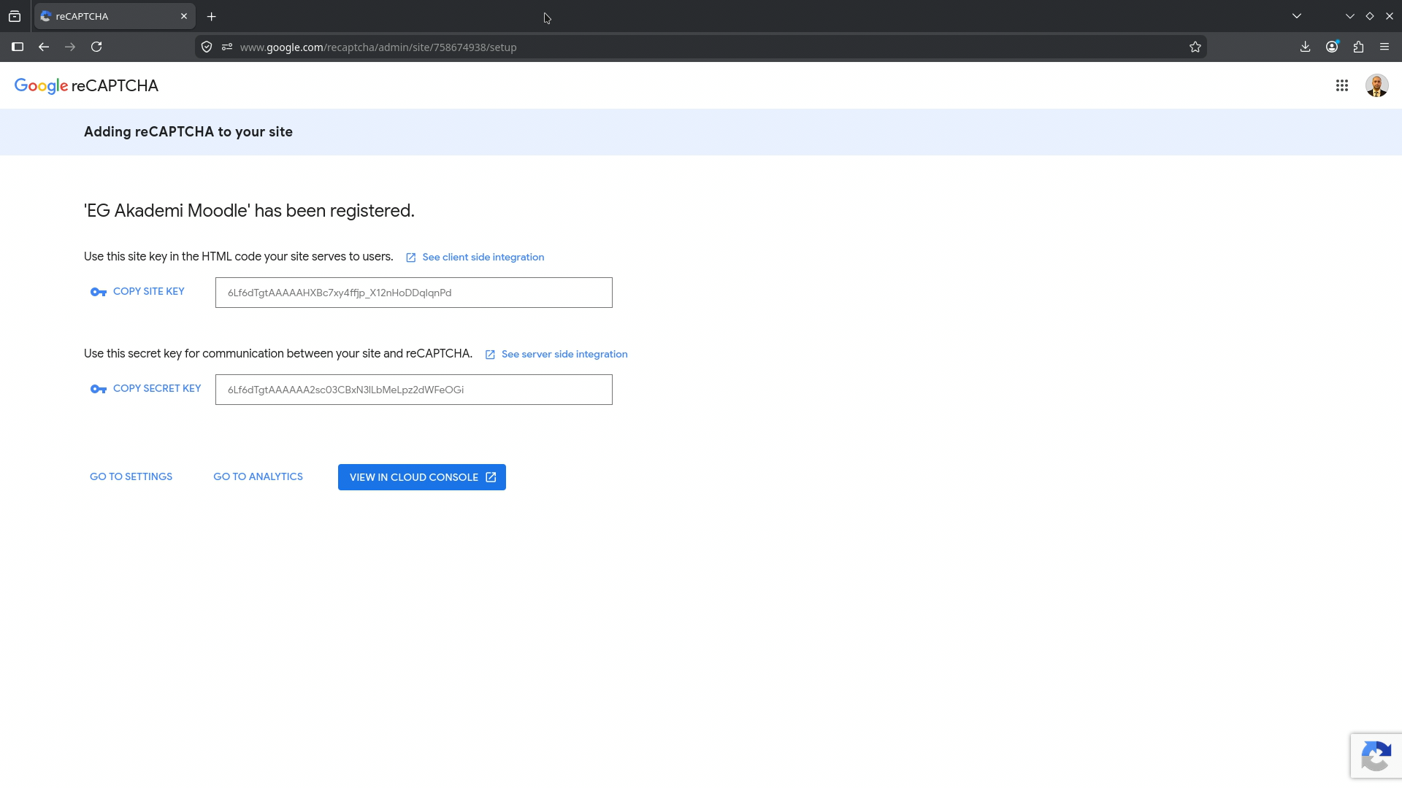Image resolution: width=1402 pixels, height=788 pixels.
Task: Open the extensions puzzle icon
Action: [x=1358, y=47]
